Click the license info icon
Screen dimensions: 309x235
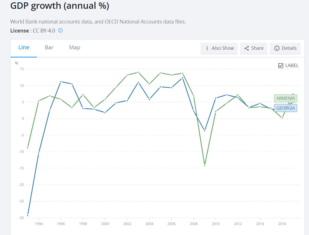pos(60,30)
